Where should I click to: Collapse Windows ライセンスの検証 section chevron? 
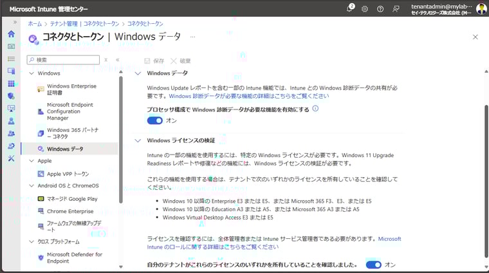coord(138,141)
